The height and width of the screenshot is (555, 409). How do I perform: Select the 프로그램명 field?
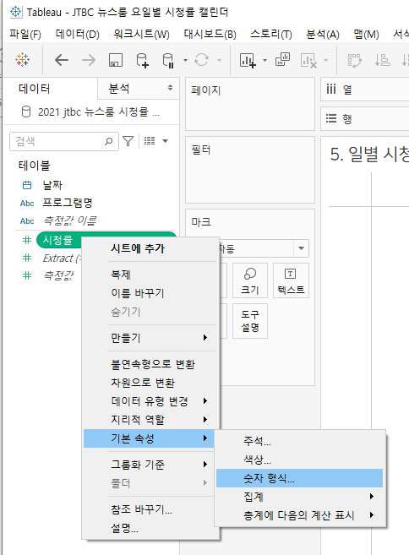tap(68, 203)
